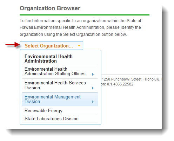The image size is (174, 141).
Task: Open the Select Organization dropdown button
Action: coord(51,46)
